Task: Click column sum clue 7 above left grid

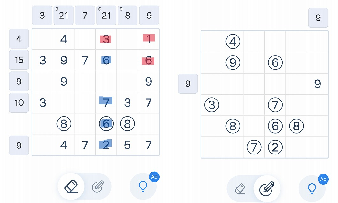Action: click(85, 16)
